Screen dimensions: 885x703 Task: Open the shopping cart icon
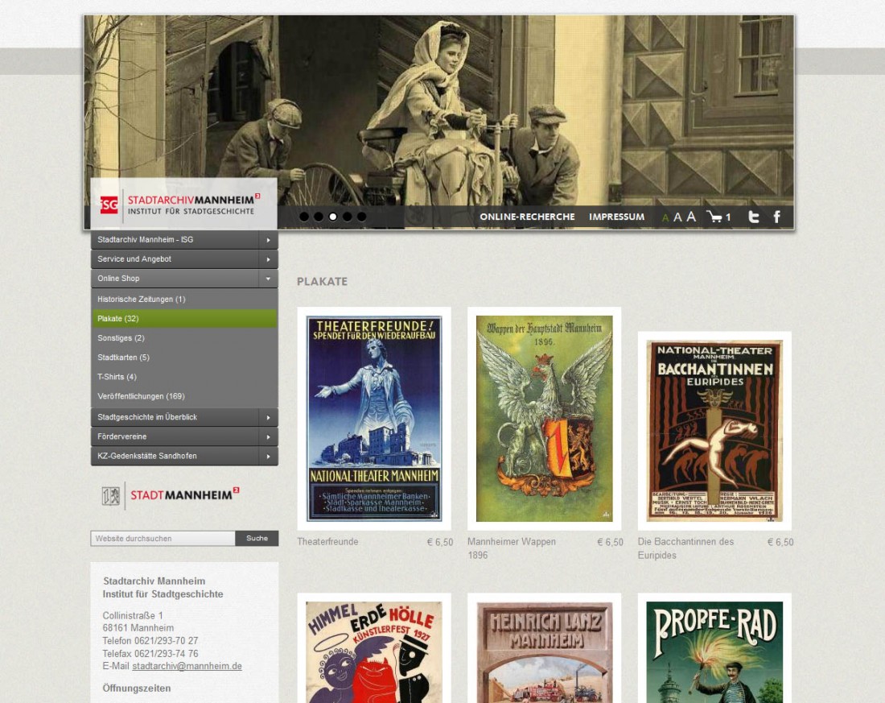pyautogui.click(x=714, y=217)
